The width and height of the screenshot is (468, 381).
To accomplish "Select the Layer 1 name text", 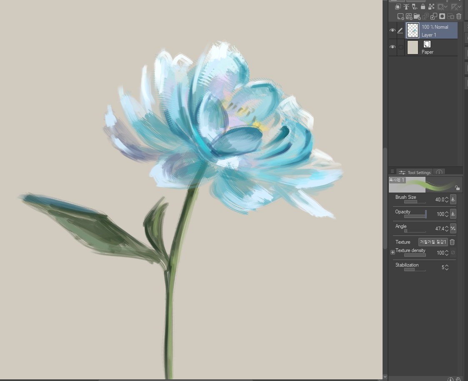I will (x=429, y=35).
